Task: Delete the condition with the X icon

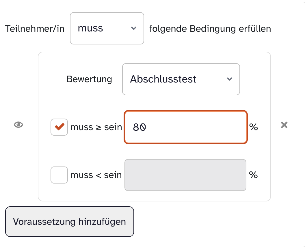Action: (x=284, y=125)
